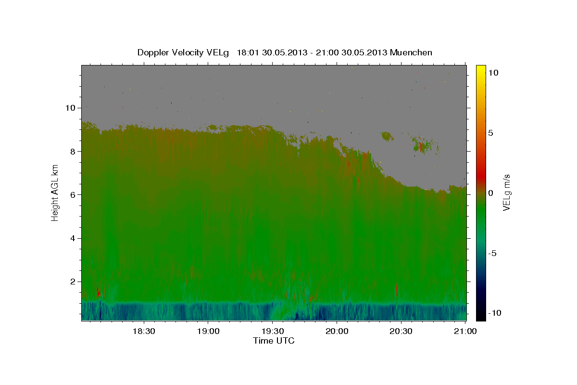Click the 20:30 time tick label
Screen dimensions: 577x385
(x=401, y=331)
